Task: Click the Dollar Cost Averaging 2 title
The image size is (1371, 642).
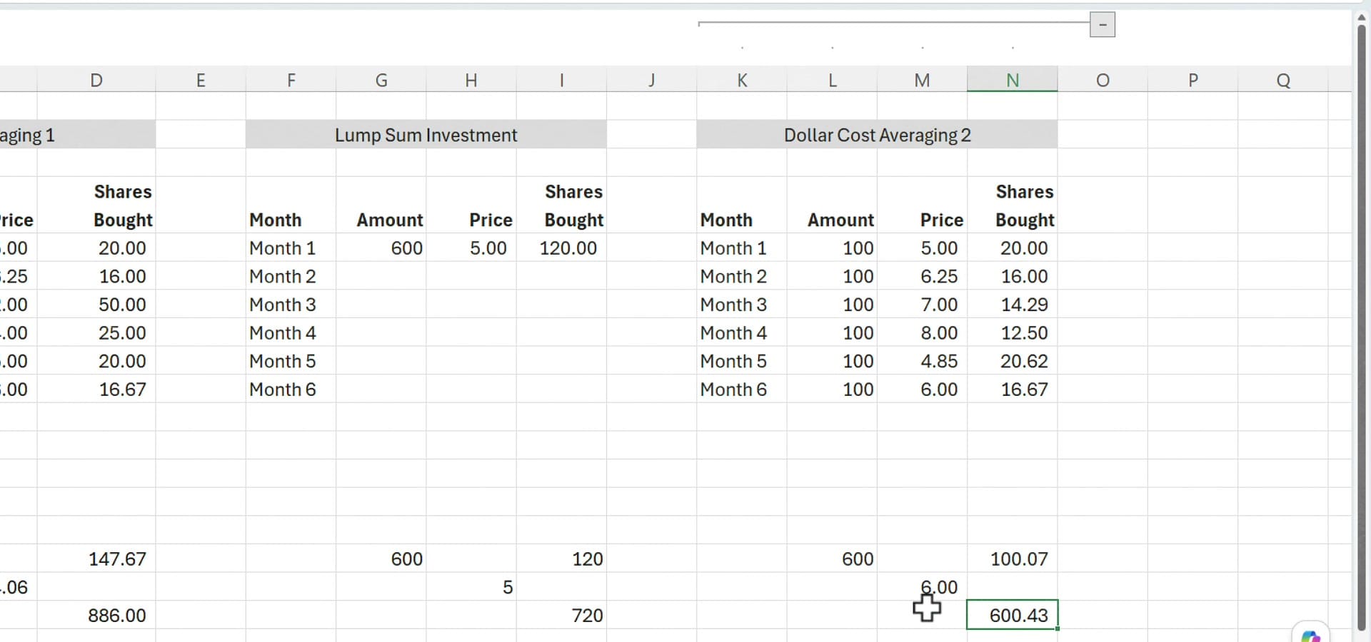Action: (x=877, y=135)
